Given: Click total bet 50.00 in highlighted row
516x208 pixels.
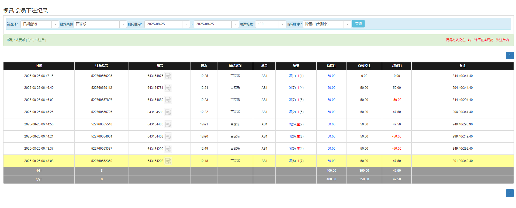Looking at the screenshot, I should [x=331, y=161].
